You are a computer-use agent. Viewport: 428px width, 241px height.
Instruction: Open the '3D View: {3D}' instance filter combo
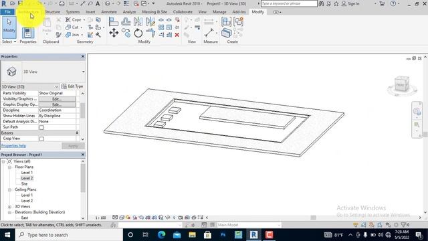pyautogui.click(x=30, y=86)
